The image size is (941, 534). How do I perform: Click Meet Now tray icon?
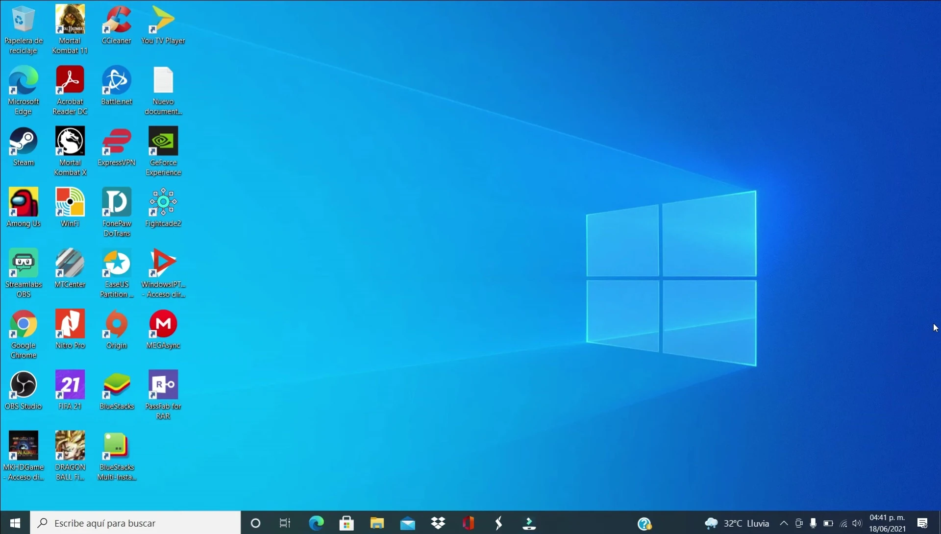pyautogui.click(x=799, y=523)
